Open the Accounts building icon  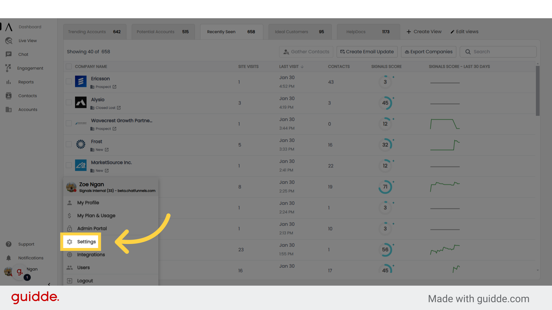[x=9, y=110]
